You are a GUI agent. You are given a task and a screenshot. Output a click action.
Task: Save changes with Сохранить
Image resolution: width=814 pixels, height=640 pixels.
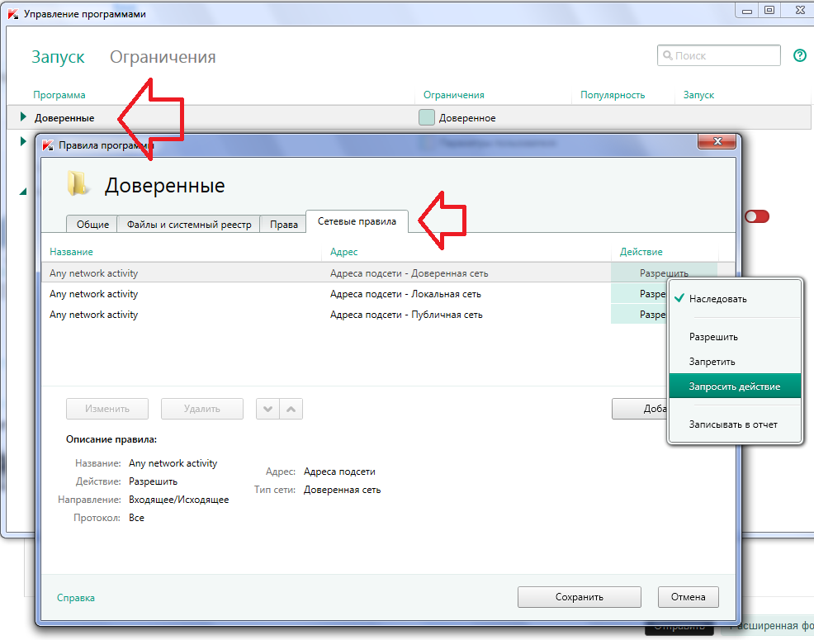[x=580, y=597]
